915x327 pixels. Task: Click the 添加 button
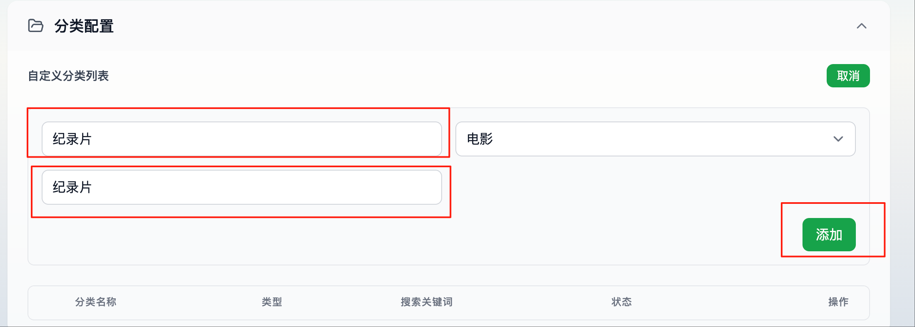pos(829,235)
